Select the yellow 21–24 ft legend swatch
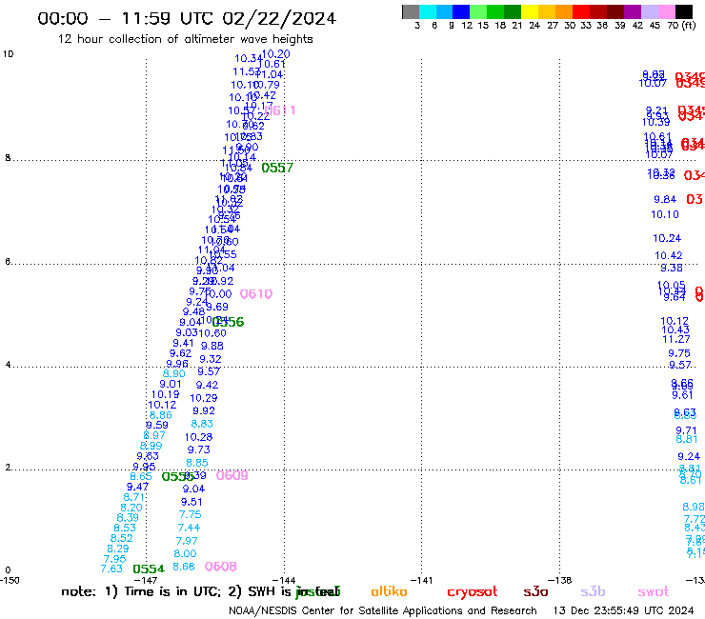705x619 pixels. 529,11
